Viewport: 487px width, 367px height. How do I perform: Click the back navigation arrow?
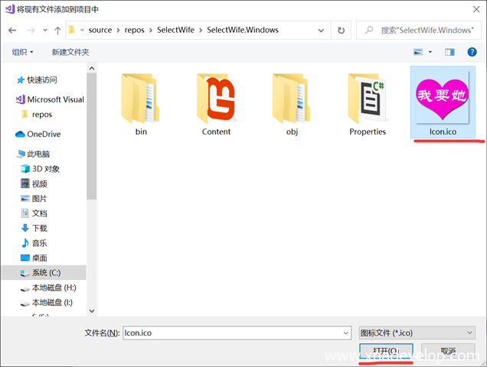pos(12,31)
